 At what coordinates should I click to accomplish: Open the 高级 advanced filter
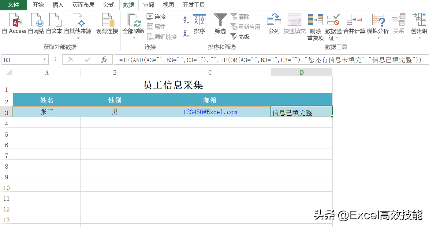click(x=240, y=37)
